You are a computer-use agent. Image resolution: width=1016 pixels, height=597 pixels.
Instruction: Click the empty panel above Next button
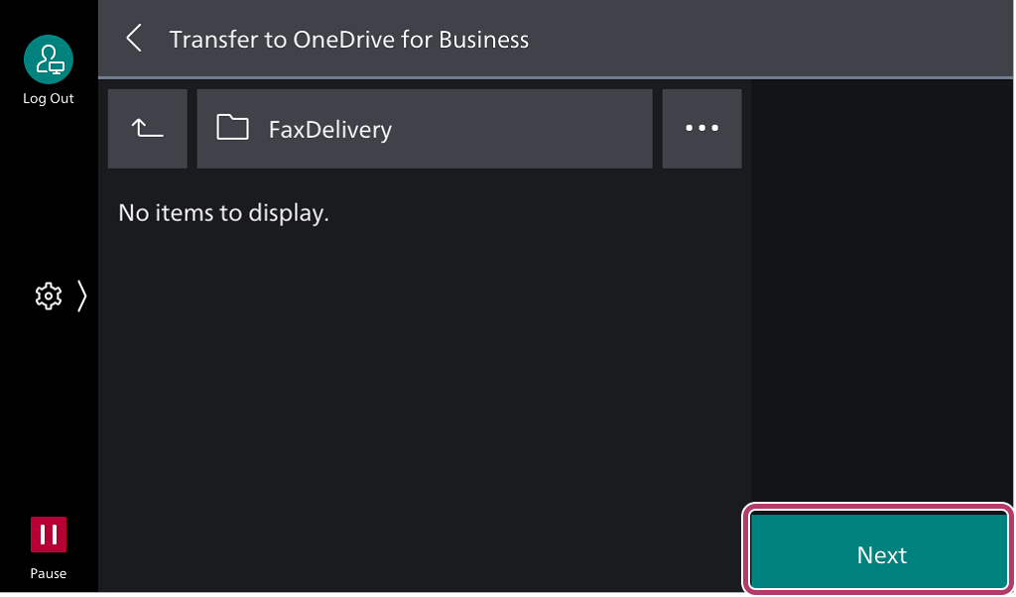tap(882, 292)
